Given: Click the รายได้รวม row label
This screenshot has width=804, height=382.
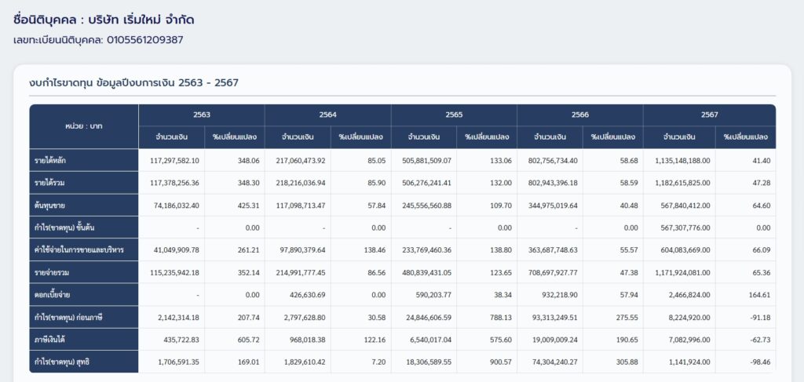Looking at the screenshot, I should [x=51, y=183].
